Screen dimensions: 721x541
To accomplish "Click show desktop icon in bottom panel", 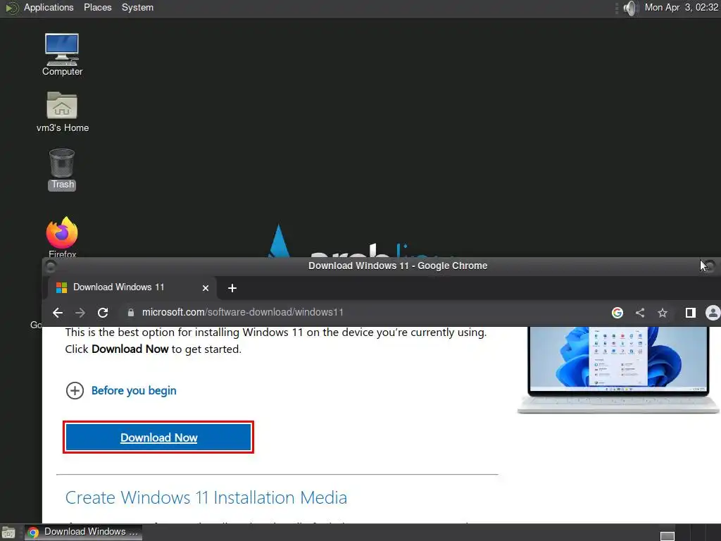I will [8, 533].
